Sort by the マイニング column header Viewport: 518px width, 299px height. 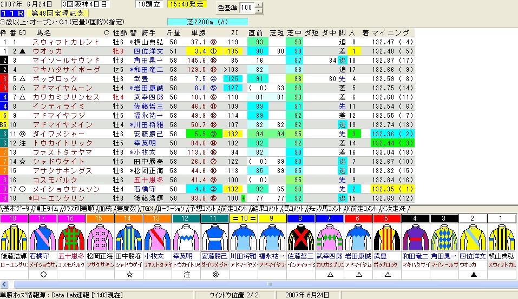pyautogui.click(x=390, y=32)
